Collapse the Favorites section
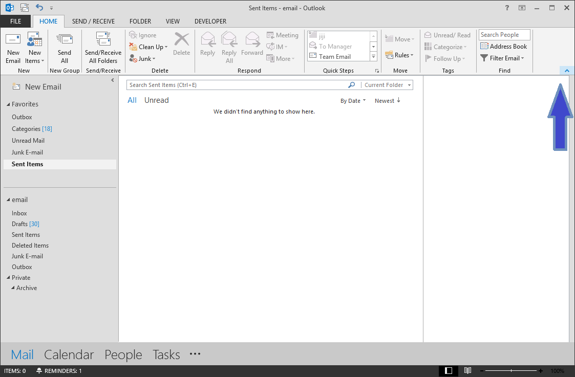Screen dimensions: 575x377 click(x=8, y=104)
